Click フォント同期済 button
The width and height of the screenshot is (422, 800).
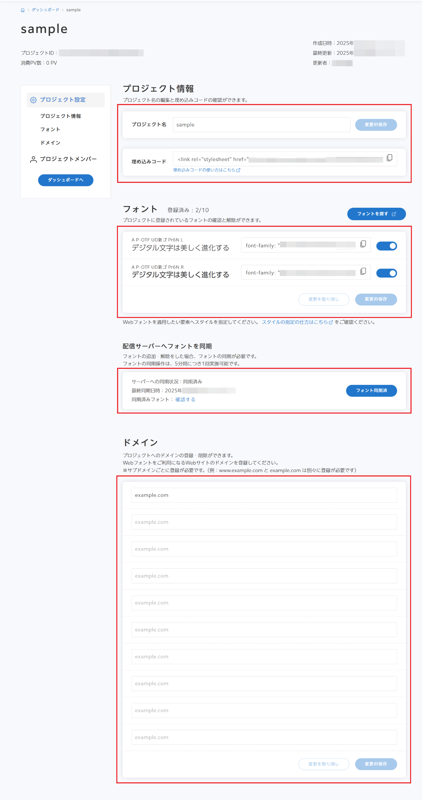[x=371, y=391]
